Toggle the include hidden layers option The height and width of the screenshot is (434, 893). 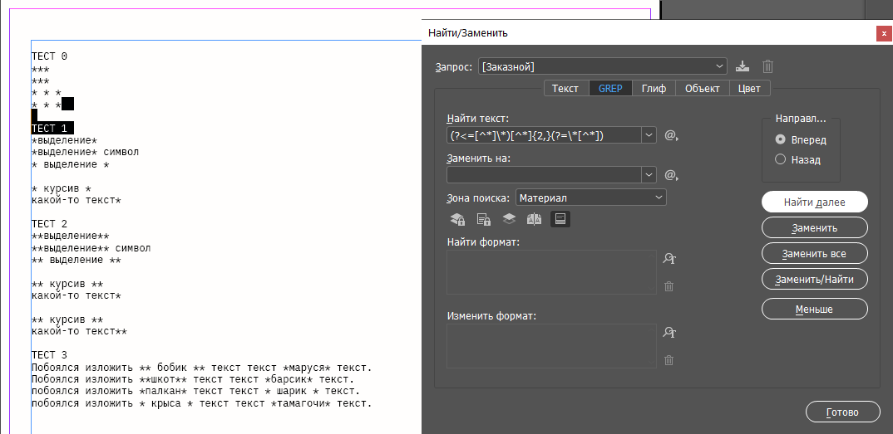(509, 219)
